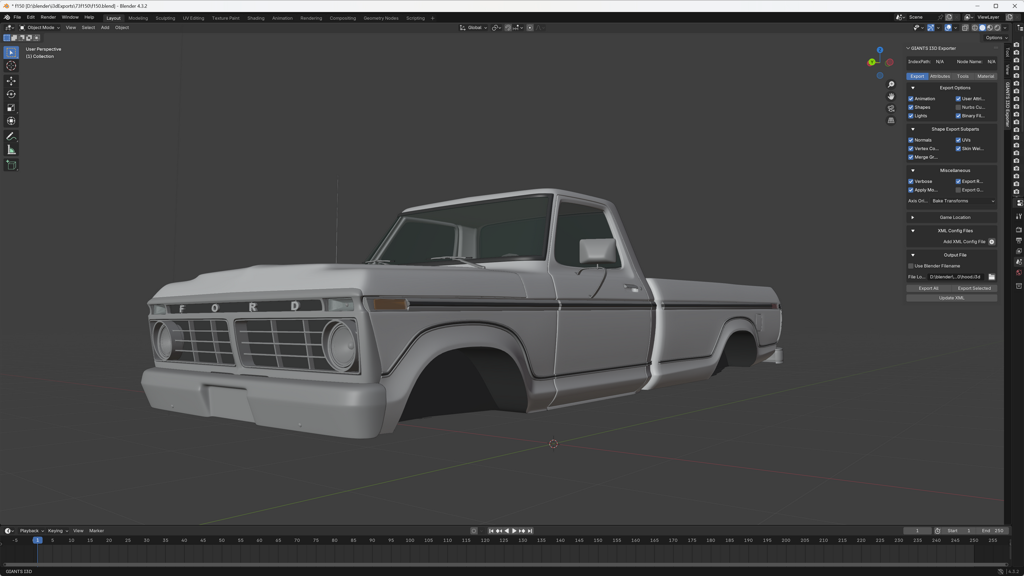Viewport: 1024px width, 576px height.
Task: Click the Add Cube tool icon
Action: click(11, 165)
